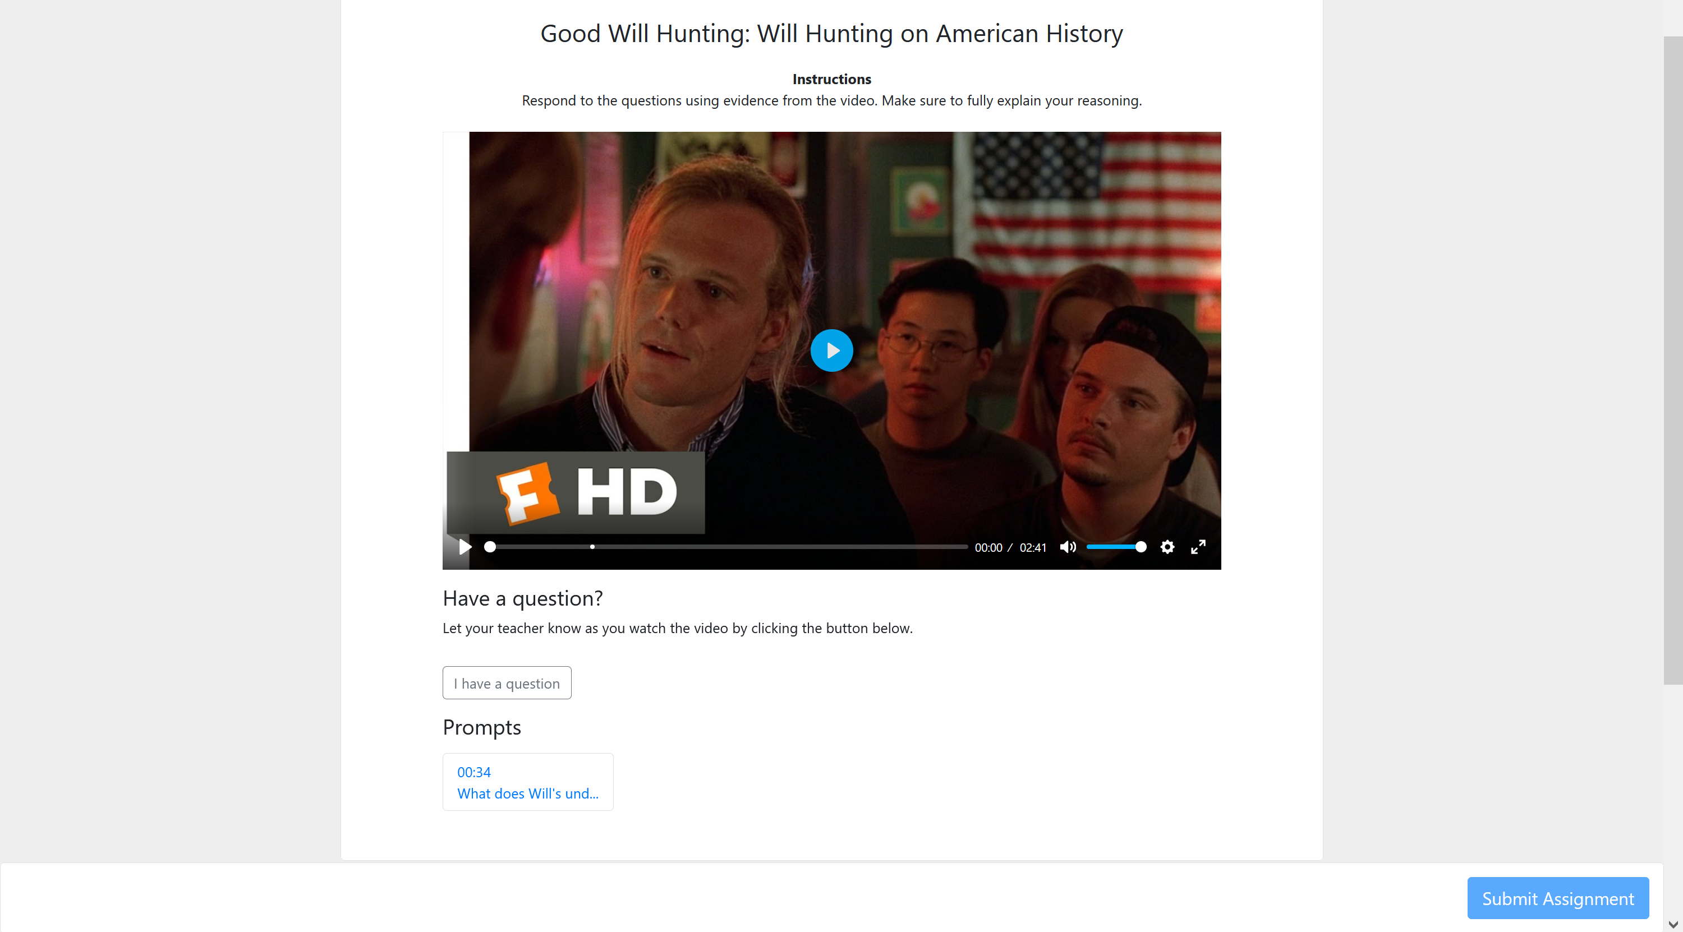Mute the video using the speaker icon
Viewport: 1683px width, 932px height.
1067,547
